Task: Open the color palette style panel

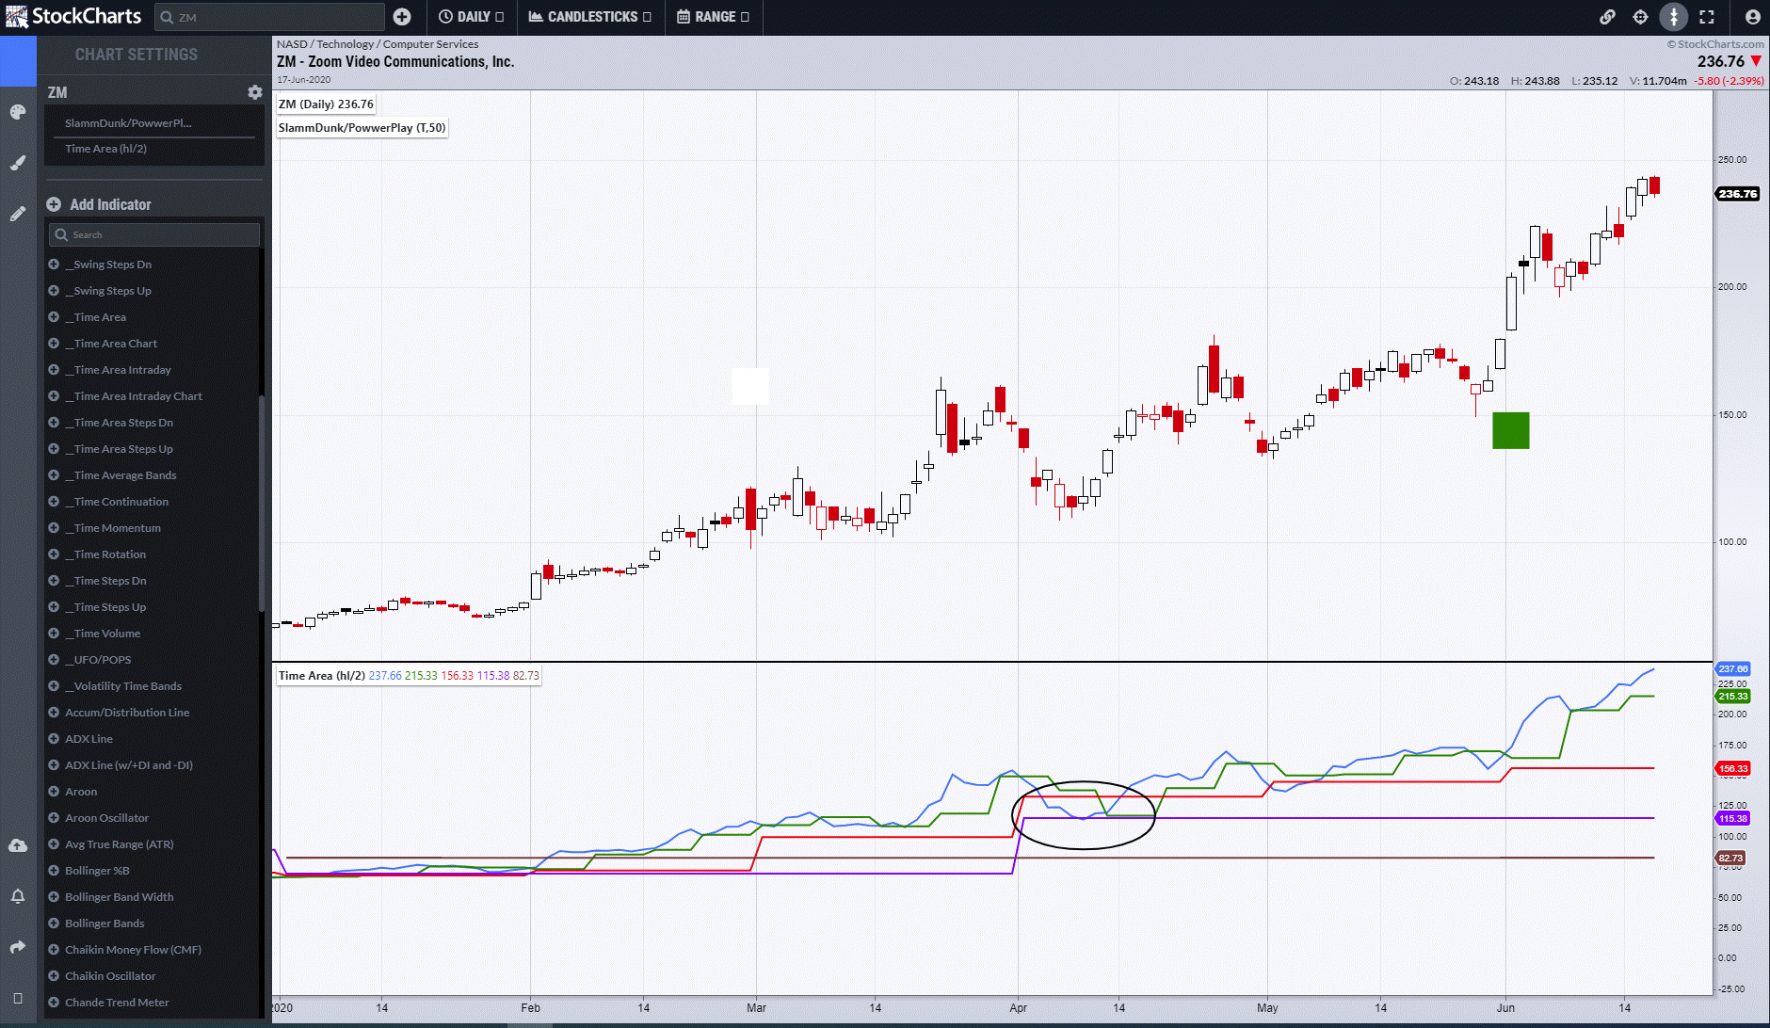Action: pyautogui.click(x=18, y=112)
